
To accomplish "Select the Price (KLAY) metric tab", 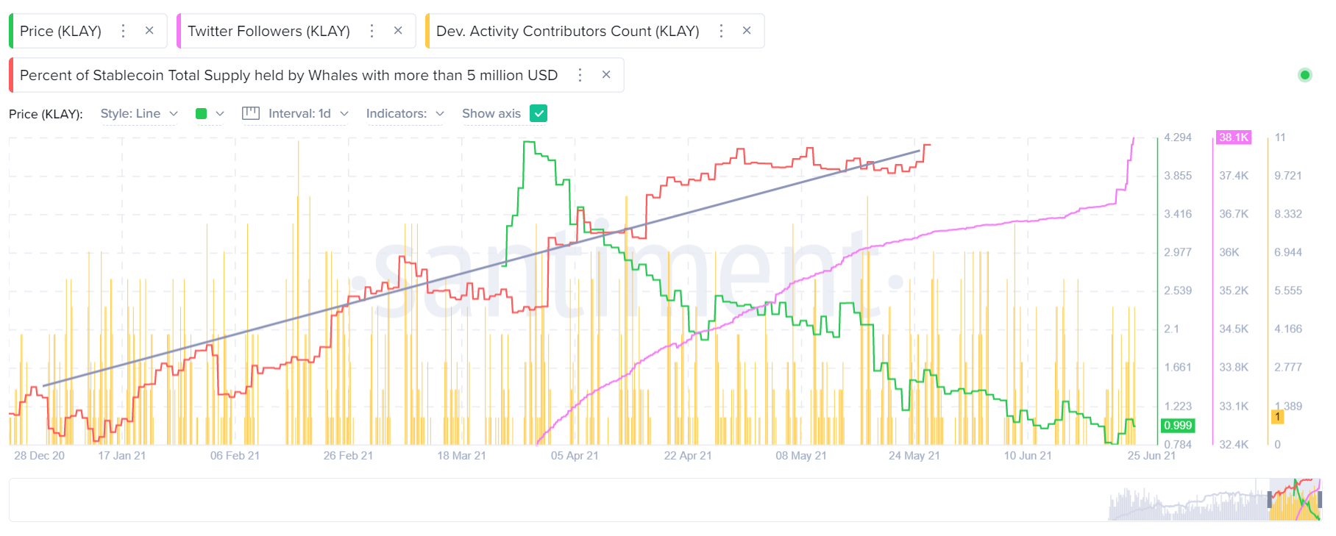I will [60, 31].
